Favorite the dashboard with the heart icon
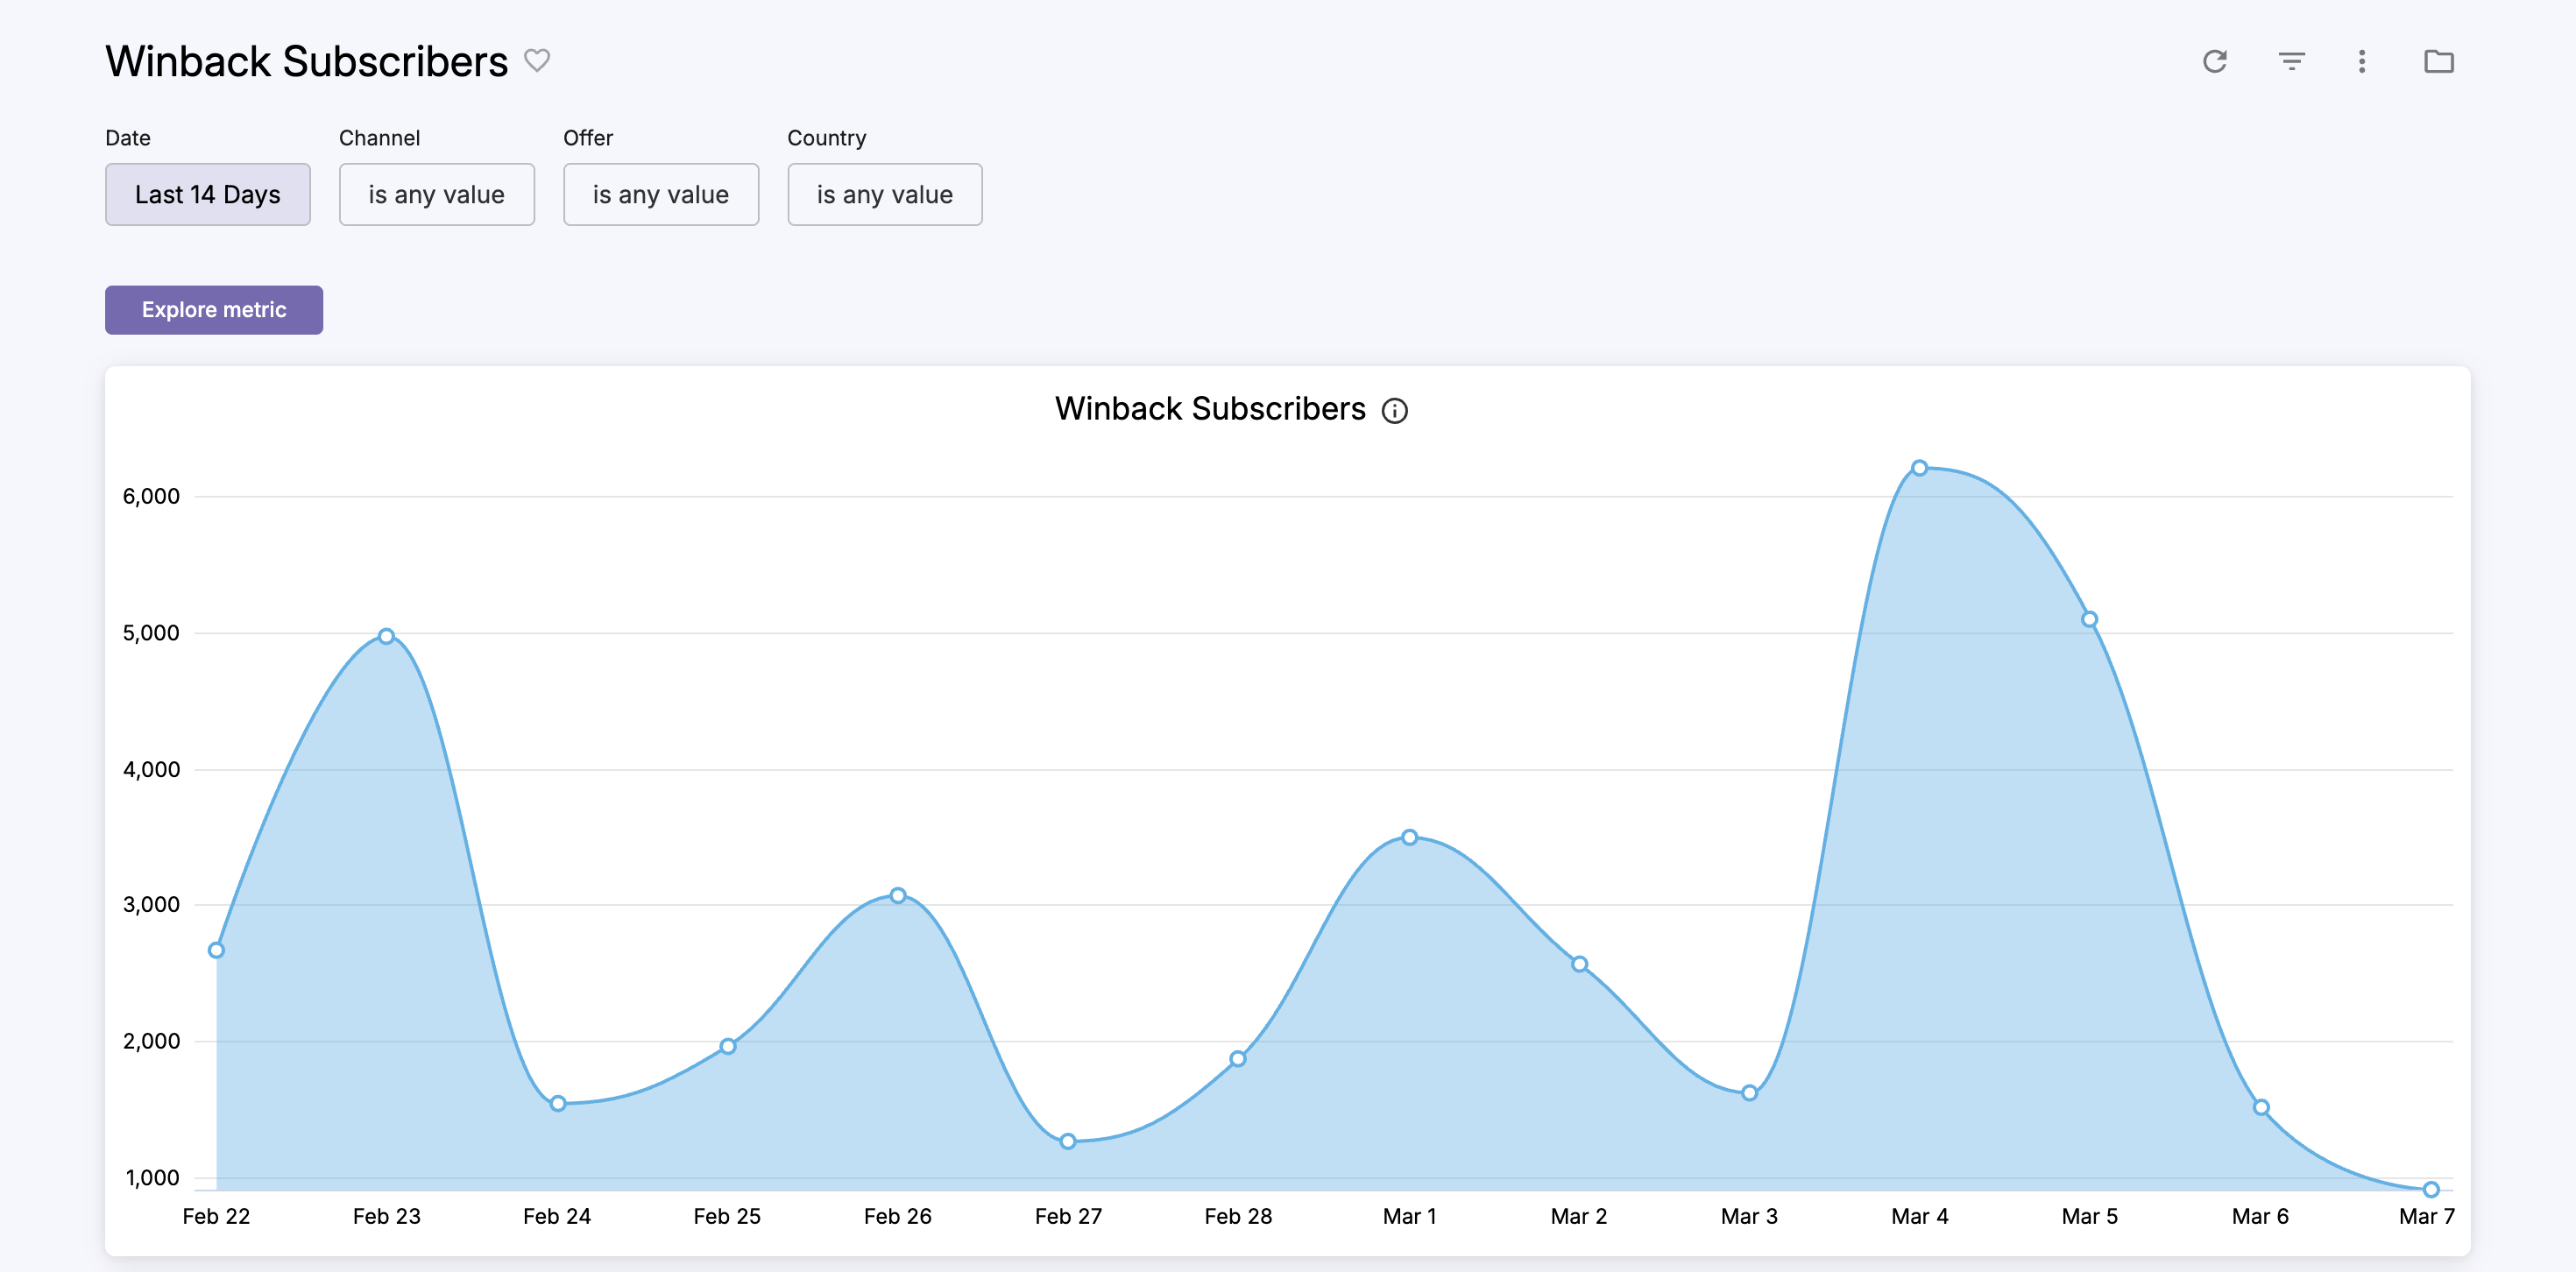The width and height of the screenshot is (2576, 1272). (x=537, y=61)
